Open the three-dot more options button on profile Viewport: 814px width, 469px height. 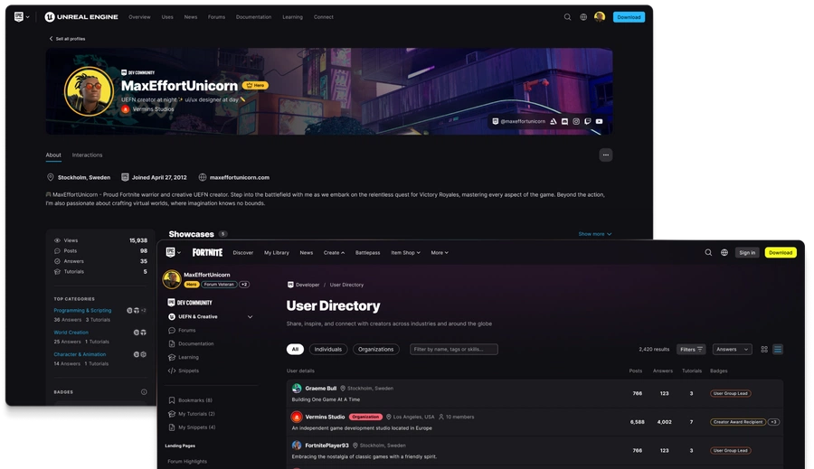click(x=606, y=155)
